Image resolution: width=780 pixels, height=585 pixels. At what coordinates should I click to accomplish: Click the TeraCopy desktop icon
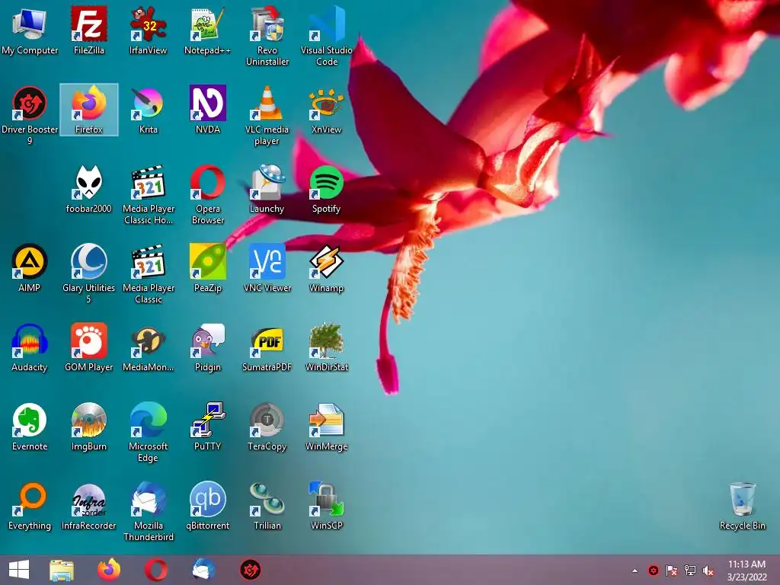267,427
